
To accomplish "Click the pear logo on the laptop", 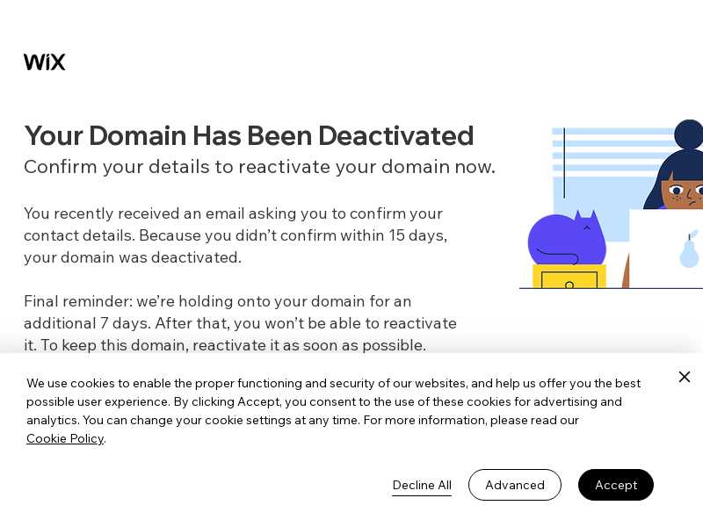I will point(689,250).
